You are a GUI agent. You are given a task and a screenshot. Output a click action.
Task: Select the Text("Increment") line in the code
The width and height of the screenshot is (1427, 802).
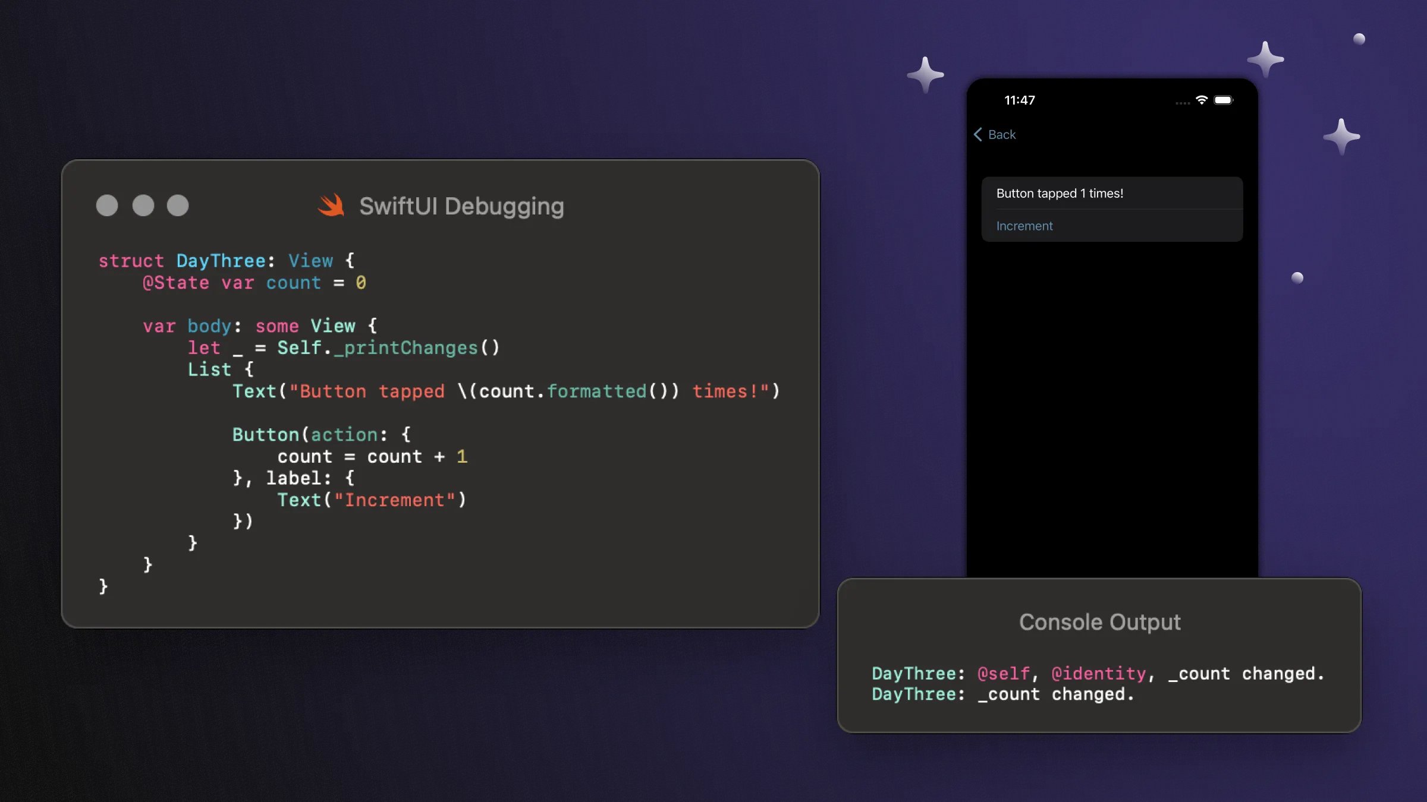point(372,500)
